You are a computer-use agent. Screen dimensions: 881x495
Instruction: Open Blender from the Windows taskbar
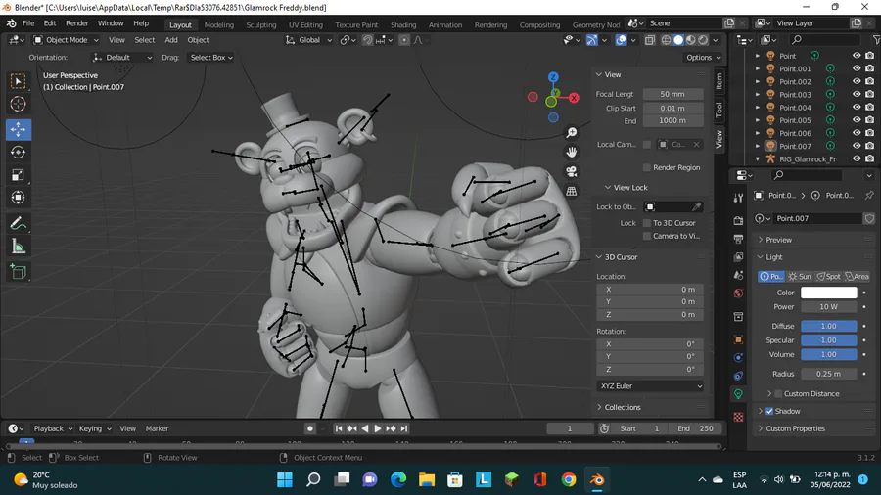[597, 480]
